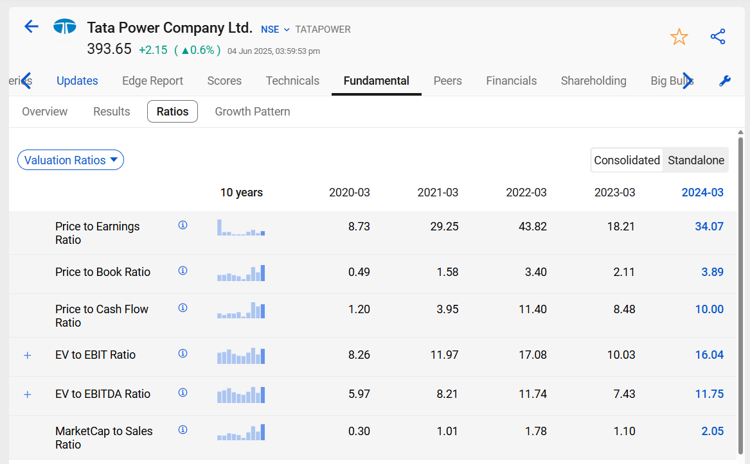Image resolution: width=750 pixels, height=464 pixels.
Task: Open Price to Book 10-year sparkline chart
Action: [x=241, y=273]
